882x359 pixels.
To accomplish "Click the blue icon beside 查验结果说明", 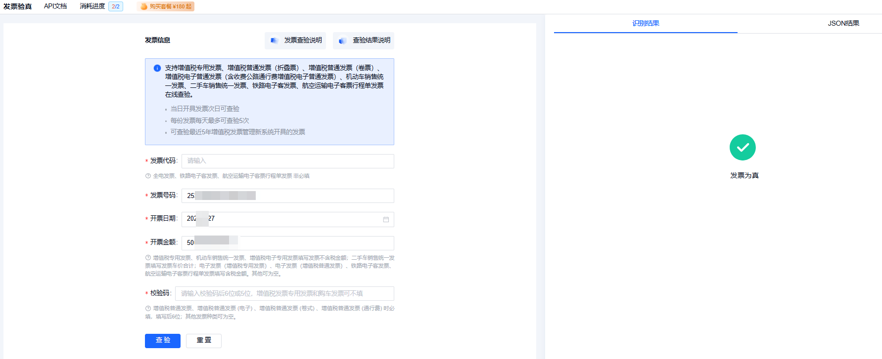I will 342,40.
